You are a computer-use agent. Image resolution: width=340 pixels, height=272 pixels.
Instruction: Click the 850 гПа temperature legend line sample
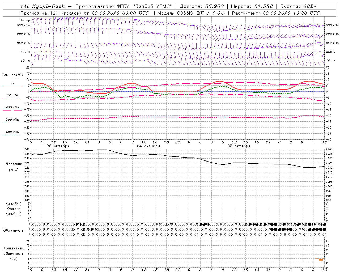pyautogui.click(x=12, y=110)
